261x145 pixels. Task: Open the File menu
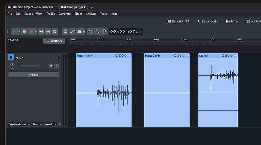(10, 14)
